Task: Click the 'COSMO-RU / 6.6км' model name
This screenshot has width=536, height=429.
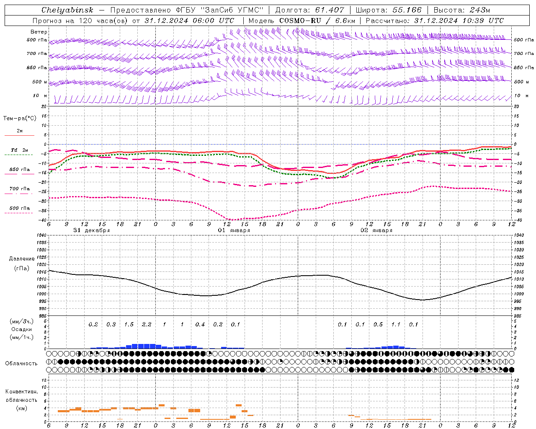Action: (x=317, y=21)
